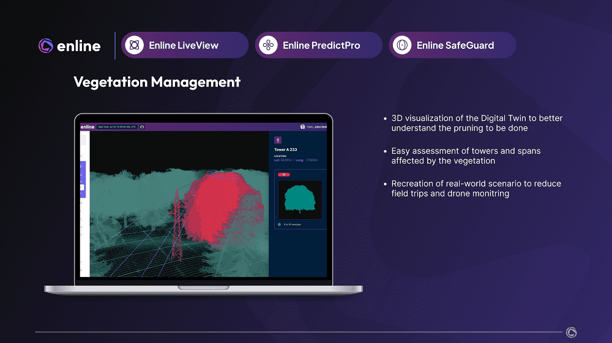Select the Enline SafeGuard tab
The image size is (612, 343).
(x=452, y=45)
